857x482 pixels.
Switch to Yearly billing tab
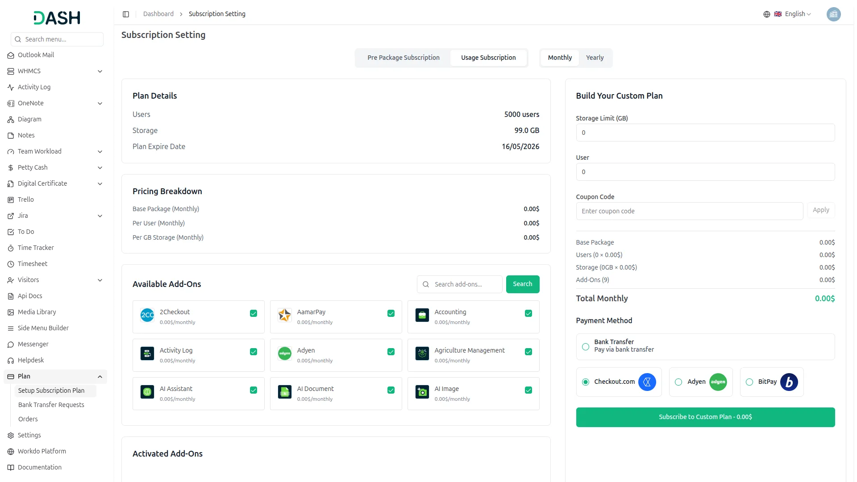click(x=595, y=58)
